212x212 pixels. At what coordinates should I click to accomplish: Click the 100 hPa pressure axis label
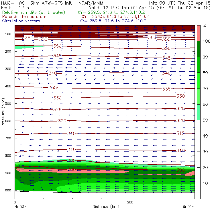pos(8,34)
